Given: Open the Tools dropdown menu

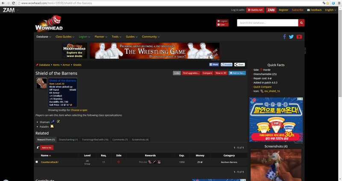Looking at the screenshot, I should pos(116,37).
